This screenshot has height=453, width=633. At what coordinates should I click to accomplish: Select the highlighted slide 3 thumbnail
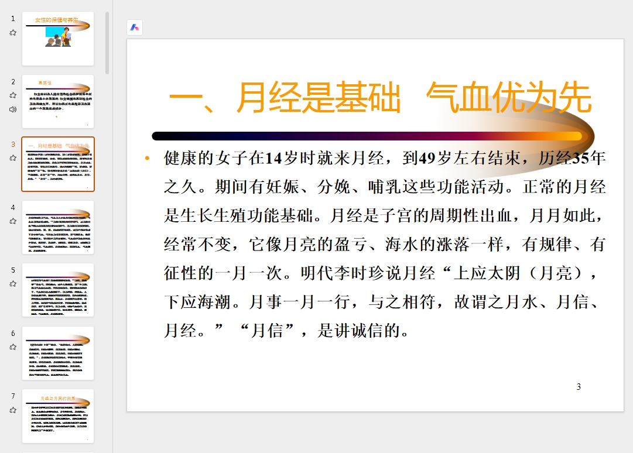[x=58, y=164]
